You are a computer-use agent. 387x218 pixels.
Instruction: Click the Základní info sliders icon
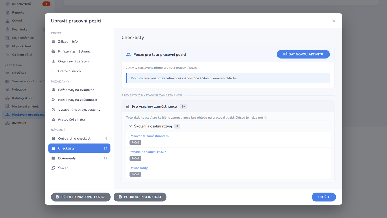coord(54,41)
